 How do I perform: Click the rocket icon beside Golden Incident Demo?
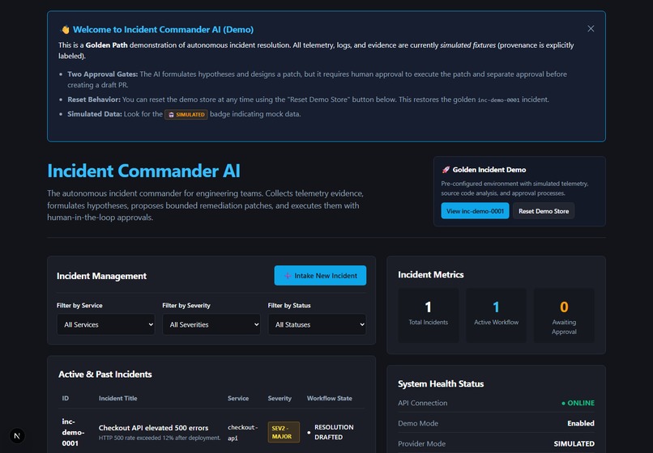[446, 170]
